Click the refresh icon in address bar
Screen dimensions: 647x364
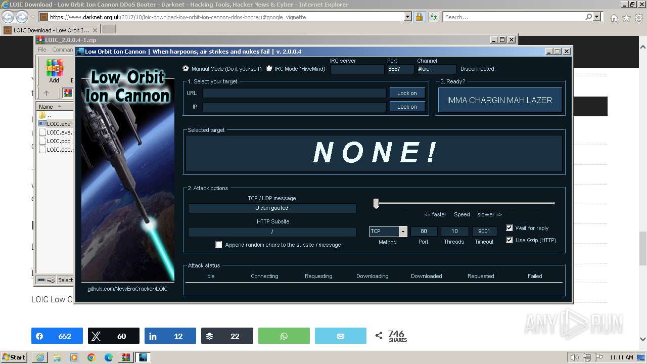(x=433, y=17)
